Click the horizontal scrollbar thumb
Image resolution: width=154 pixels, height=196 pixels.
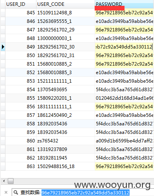click(10, 181)
